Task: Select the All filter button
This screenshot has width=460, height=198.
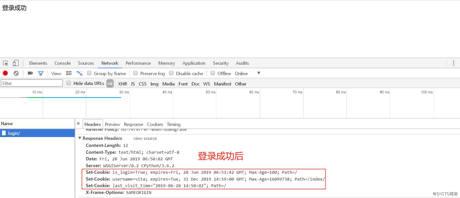Action: tap(110, 83)
